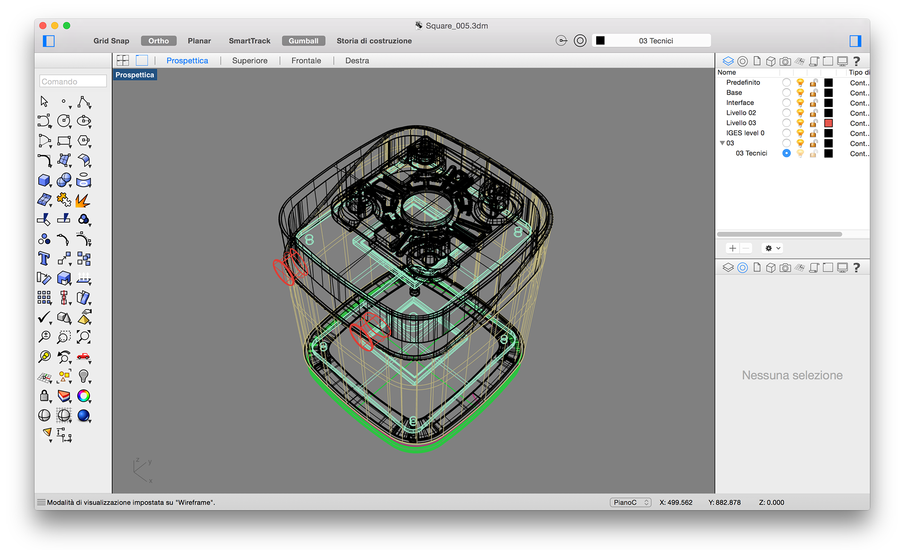Set Predefinito as the current layer
This screenshot has height=550, width=905.
[x=786, y=82]
